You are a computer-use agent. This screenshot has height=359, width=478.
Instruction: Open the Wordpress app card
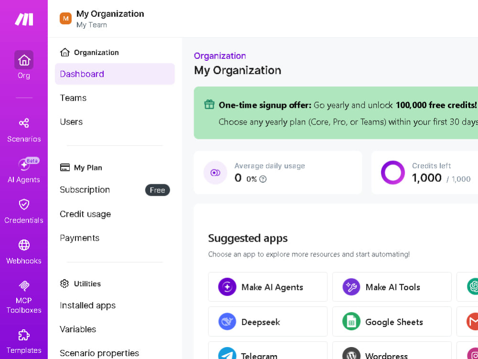click(392, 350)
